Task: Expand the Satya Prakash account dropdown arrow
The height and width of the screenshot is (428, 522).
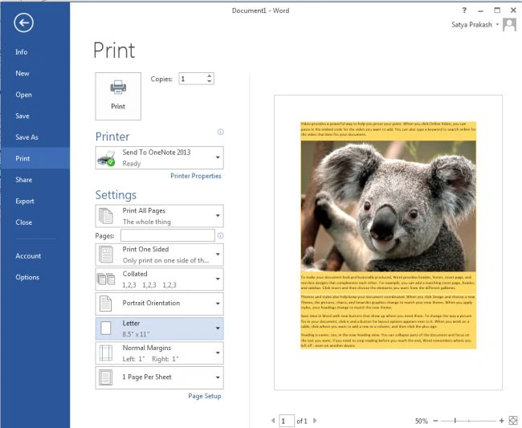Action: point(497,25)
